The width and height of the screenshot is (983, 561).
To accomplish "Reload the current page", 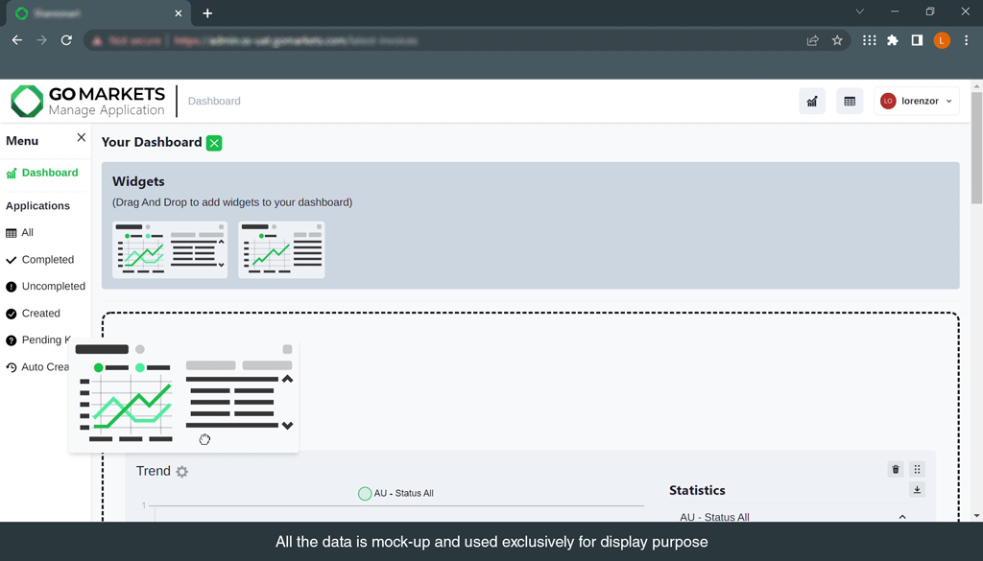I will click(x=66, y=40).
